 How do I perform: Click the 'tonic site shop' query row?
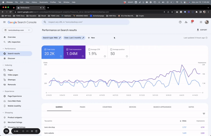[x=124, y=127]
